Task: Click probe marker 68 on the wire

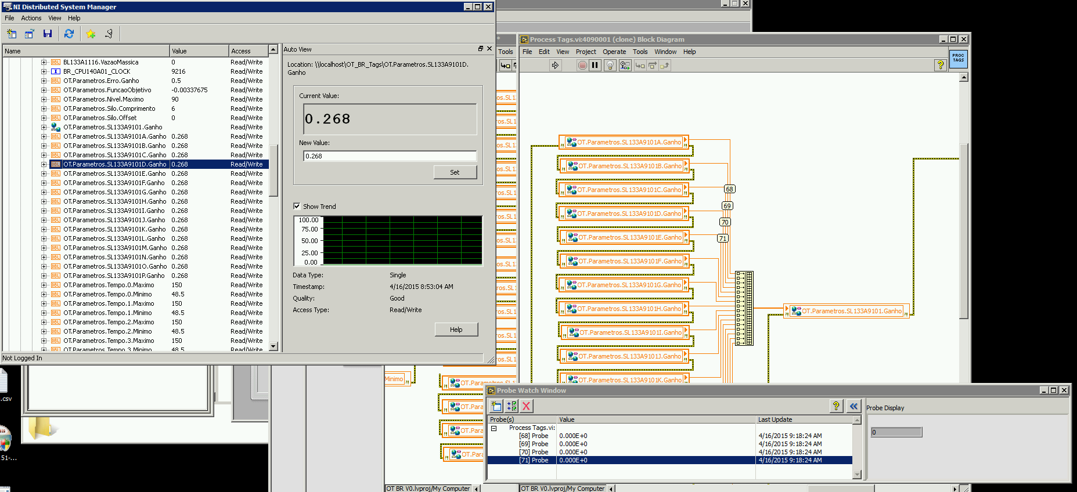Action: tap(730, 189)
